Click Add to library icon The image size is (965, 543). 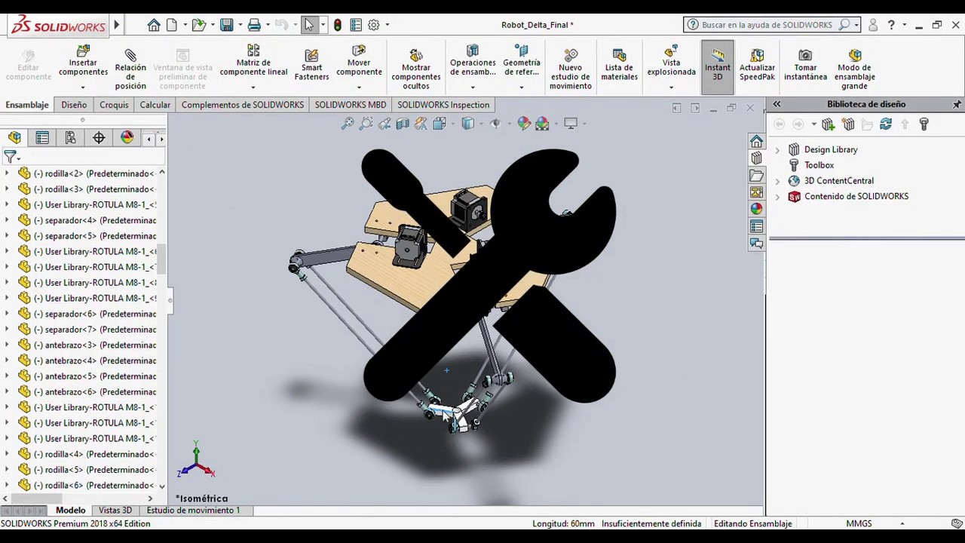point(829,124)
